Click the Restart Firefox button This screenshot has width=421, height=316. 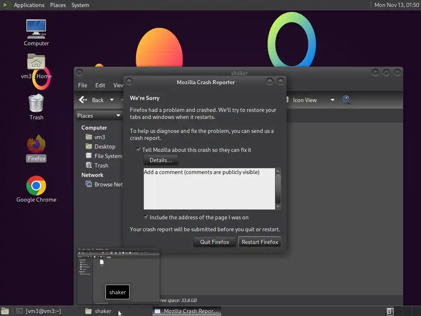tap(260, 242)
